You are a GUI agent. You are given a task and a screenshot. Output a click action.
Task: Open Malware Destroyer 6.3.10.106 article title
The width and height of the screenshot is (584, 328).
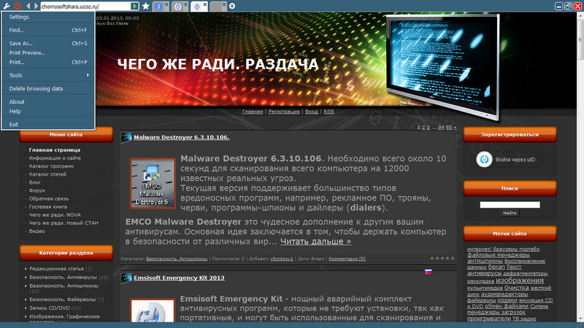point(181,137)
